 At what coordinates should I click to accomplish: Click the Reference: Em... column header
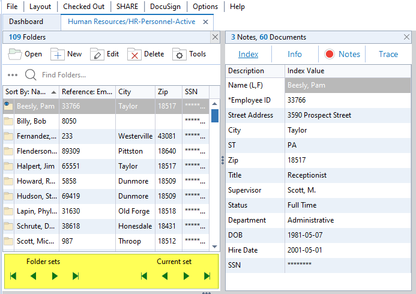coord(87,92)
